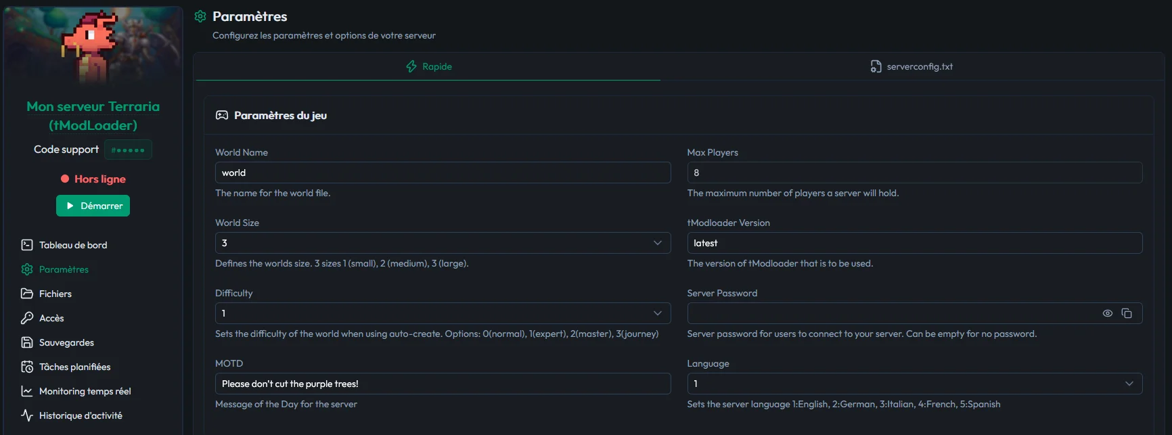Click the serverconfig.txt file icon
Image resolution: width=1172 pixels, height=435 pixels.
[x=876, y=66]
